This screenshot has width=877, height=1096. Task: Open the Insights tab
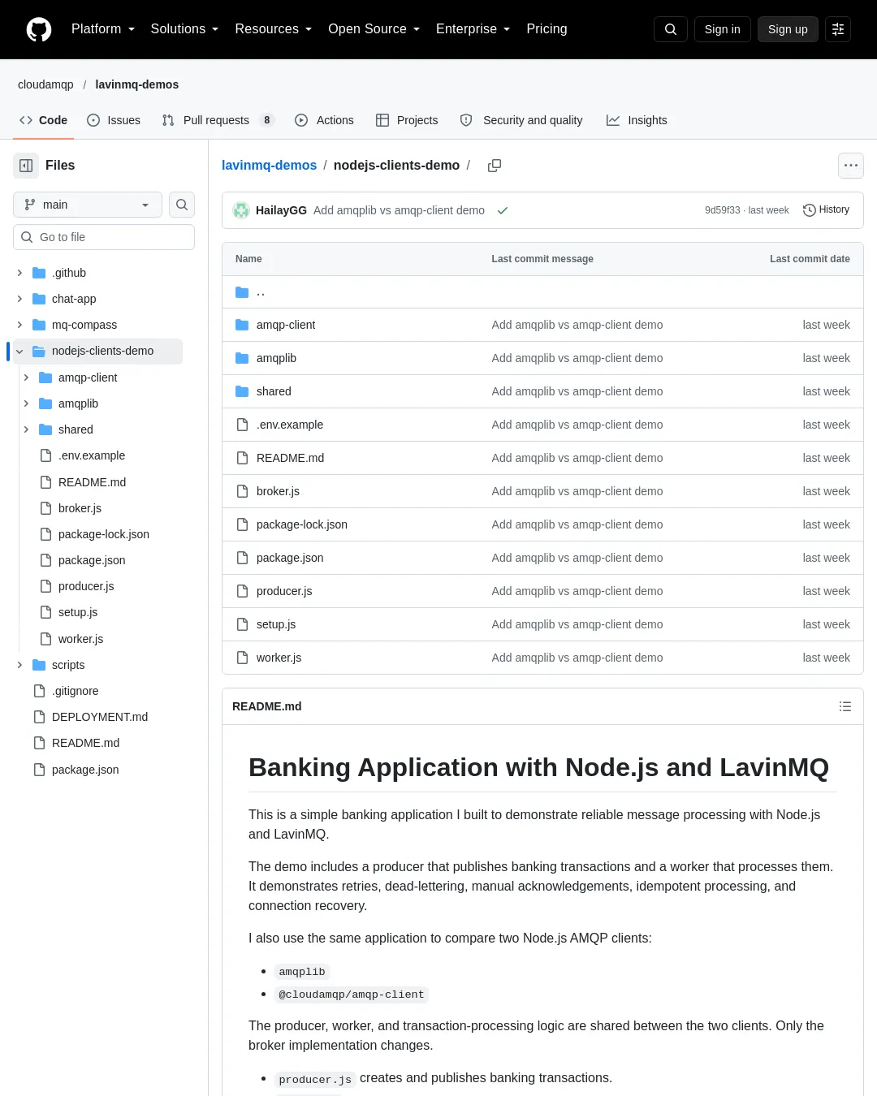pos(637,120)
